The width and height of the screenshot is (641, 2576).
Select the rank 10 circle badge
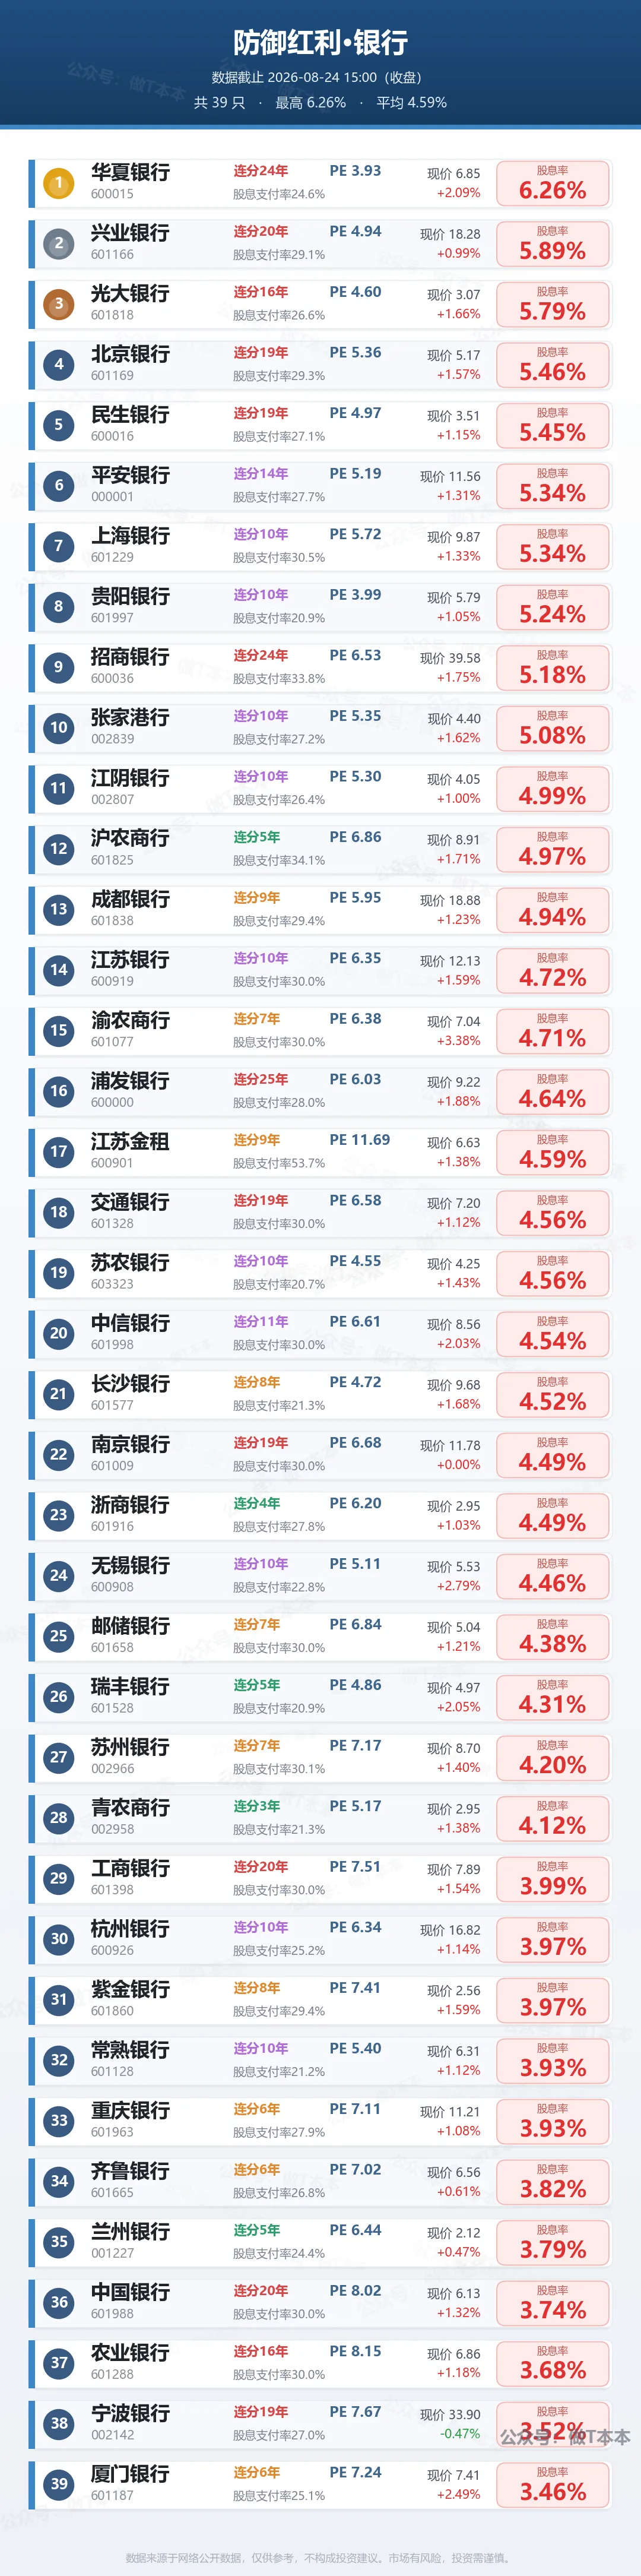pyautogui.click(x=59, y=728)
